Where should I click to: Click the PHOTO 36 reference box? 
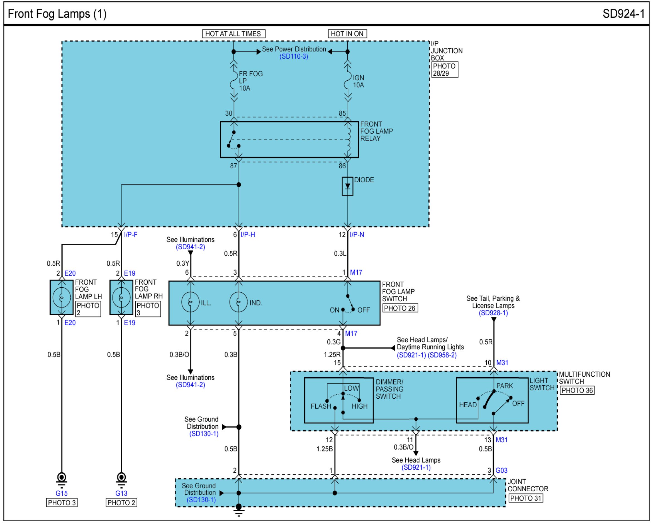pyautogui.click(x=577, y=391)
